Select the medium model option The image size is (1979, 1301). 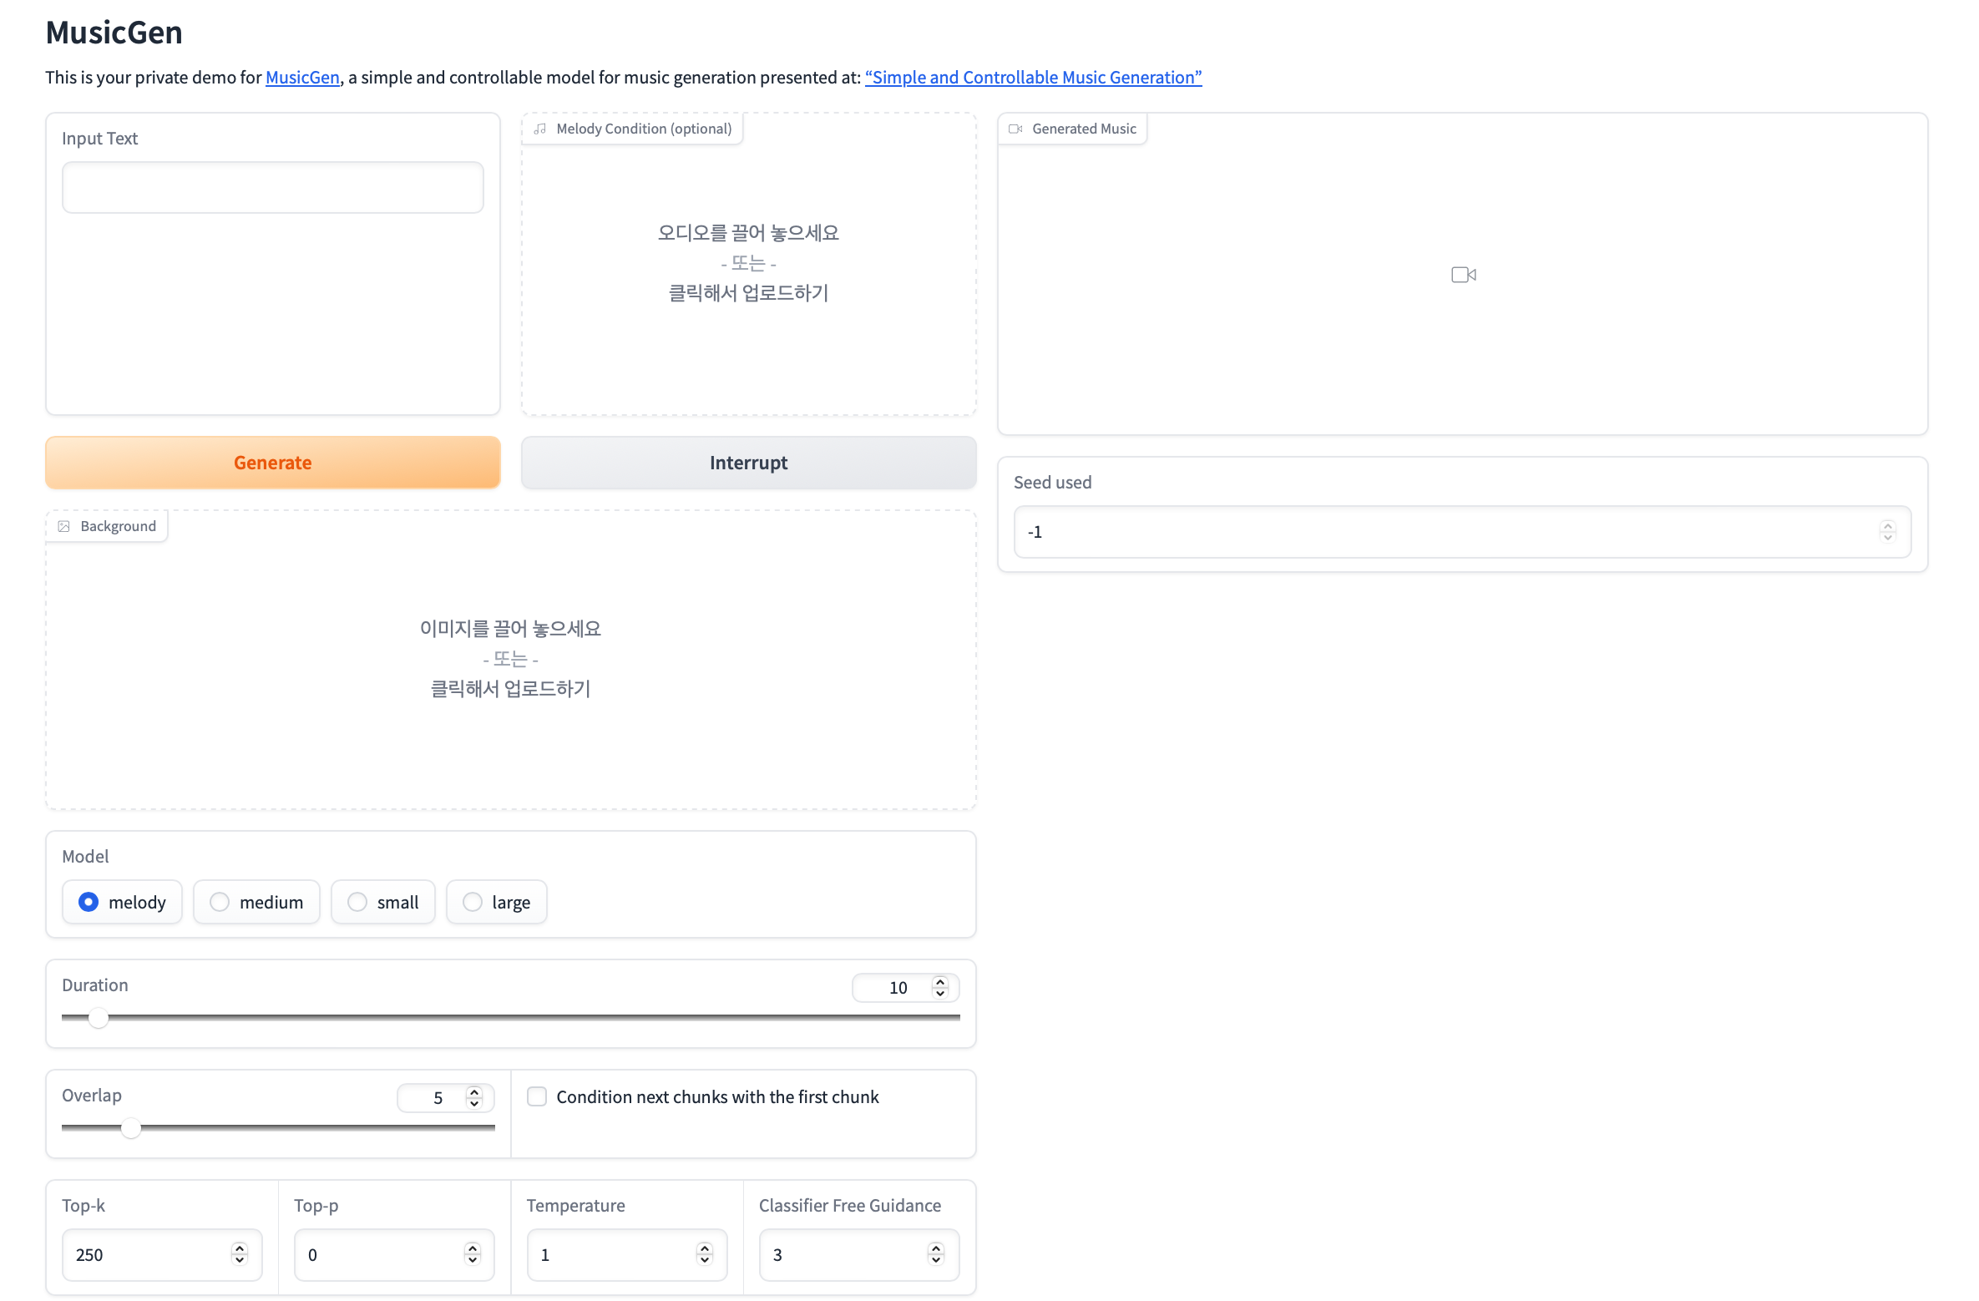(220, 902)
